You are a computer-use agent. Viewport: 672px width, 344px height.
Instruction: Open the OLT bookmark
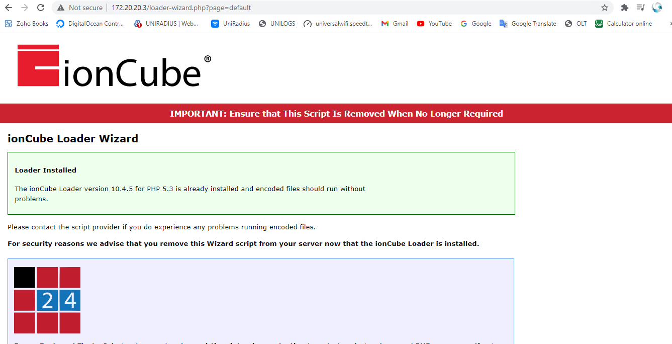click(x=575, y=24)
